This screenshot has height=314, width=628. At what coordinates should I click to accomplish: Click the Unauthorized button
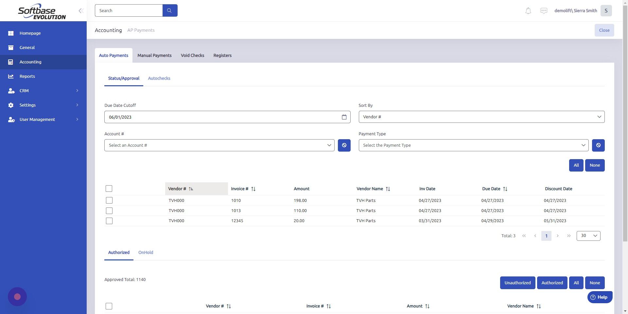coord(517,283)
